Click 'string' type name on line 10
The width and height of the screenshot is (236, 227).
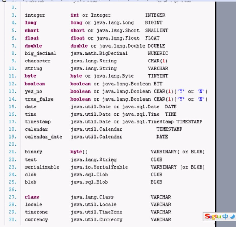33,69
